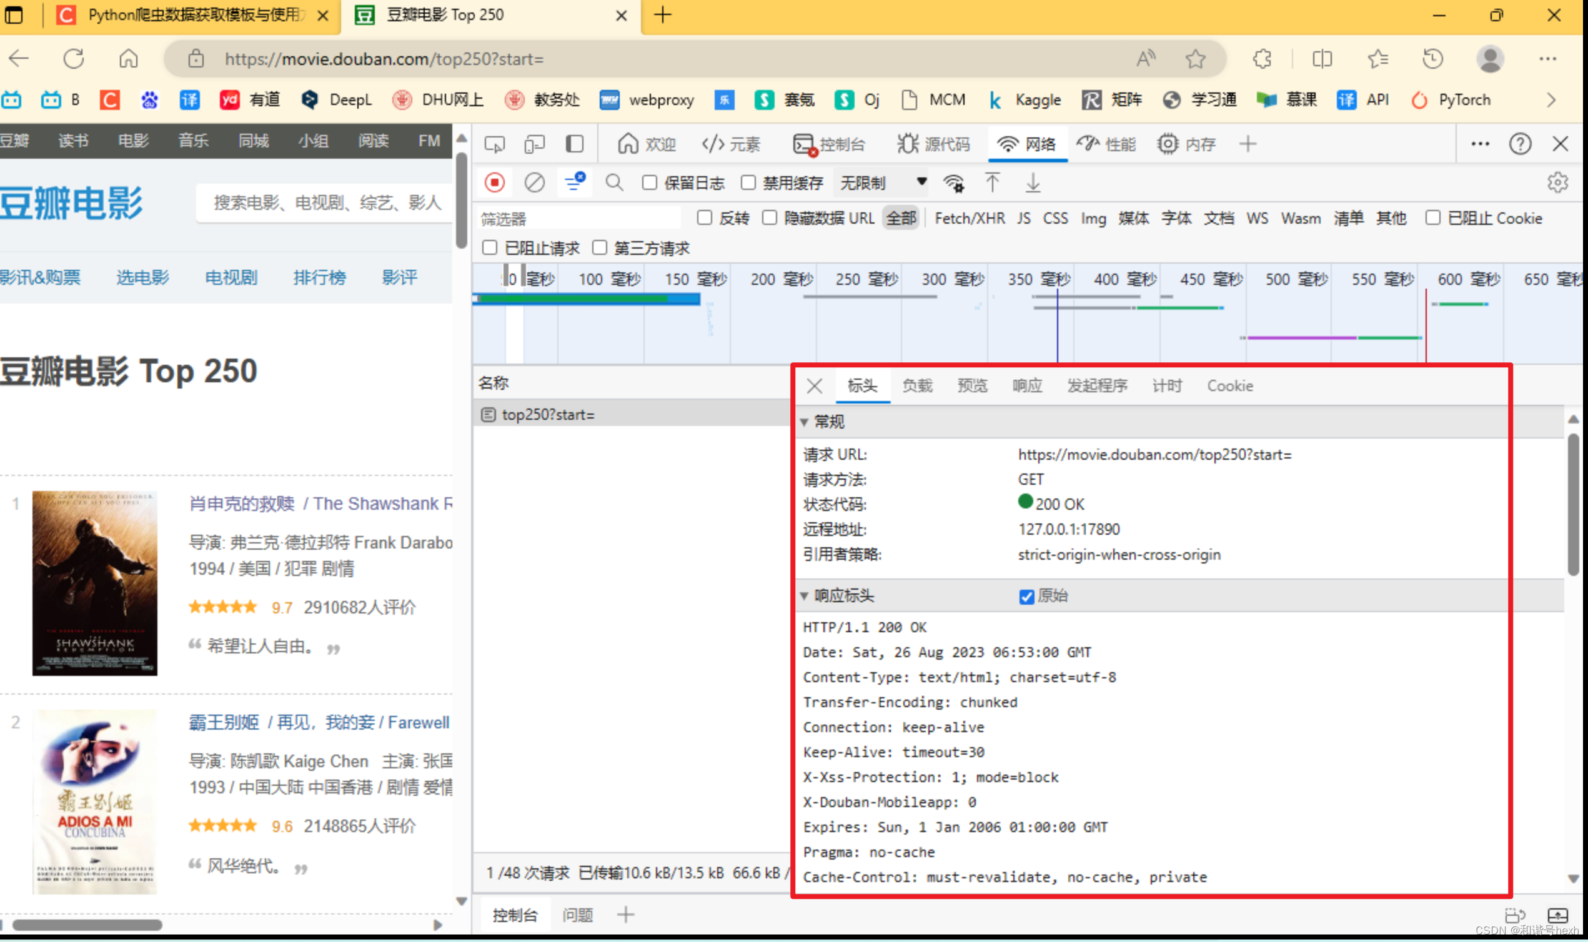Search within network requests
The height and width of the screenshot is (942, 1588).
(613, 182)
